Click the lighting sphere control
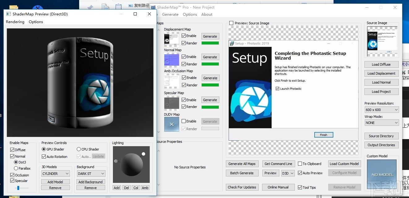 point(131,165)
